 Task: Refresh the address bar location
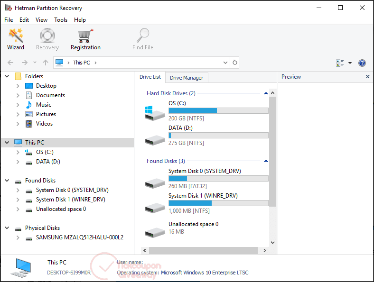235,63
